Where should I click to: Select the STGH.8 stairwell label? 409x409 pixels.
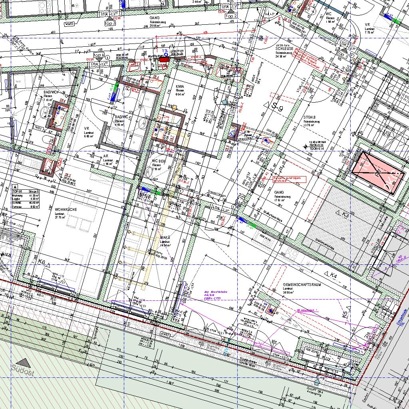point(310,117)
